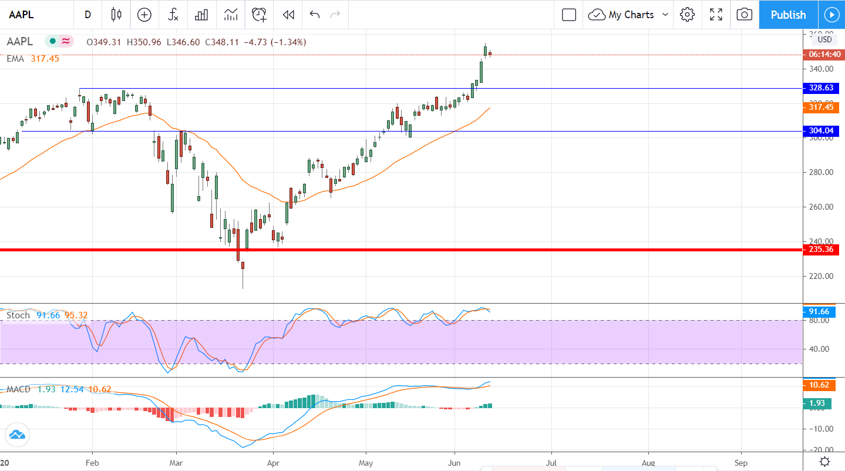
Task: Select the blue horizontal line at 328.63
Action: [440, 89]
